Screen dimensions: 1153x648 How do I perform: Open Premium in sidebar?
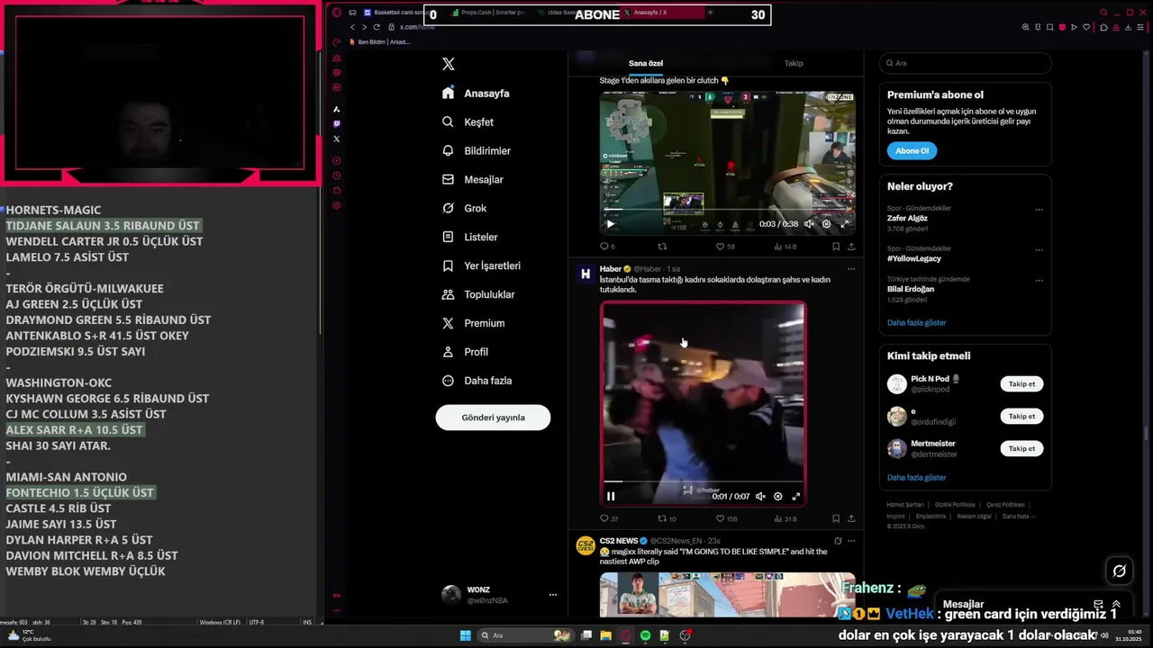(473, 324)
